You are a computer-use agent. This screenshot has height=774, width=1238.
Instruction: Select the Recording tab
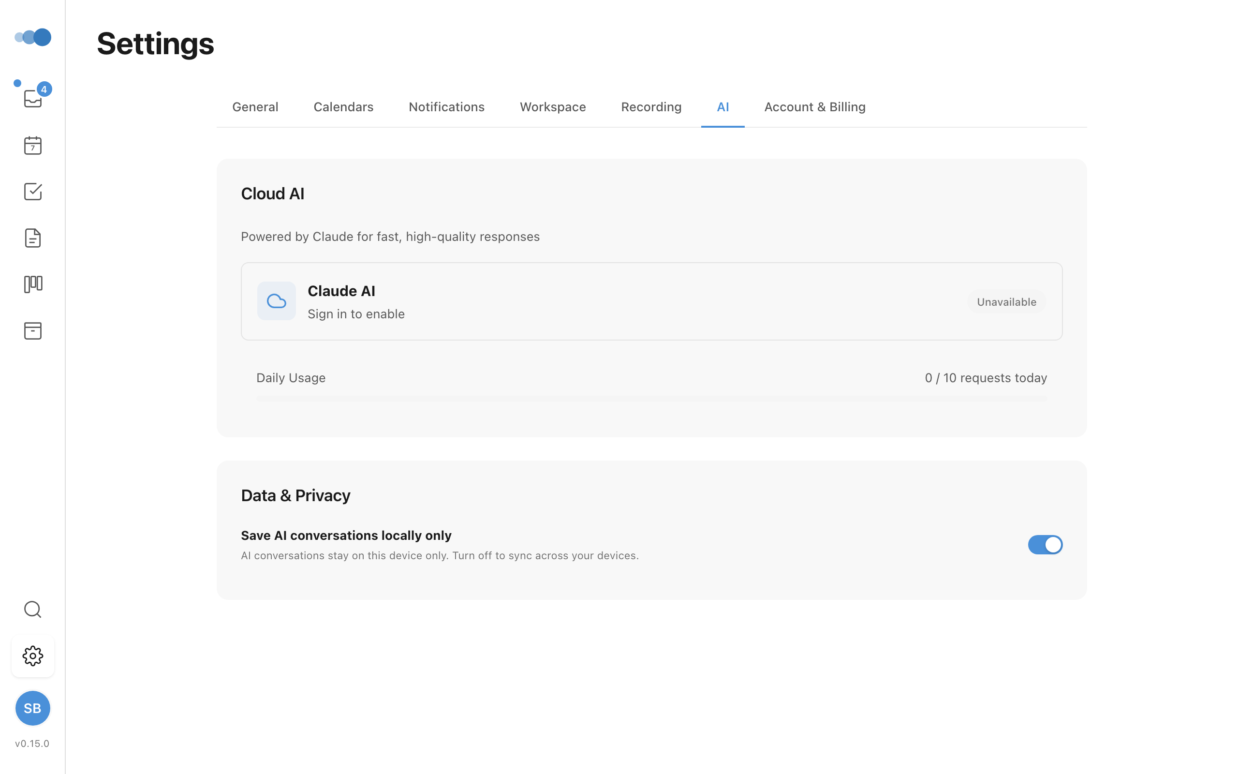tap(651, 107)
